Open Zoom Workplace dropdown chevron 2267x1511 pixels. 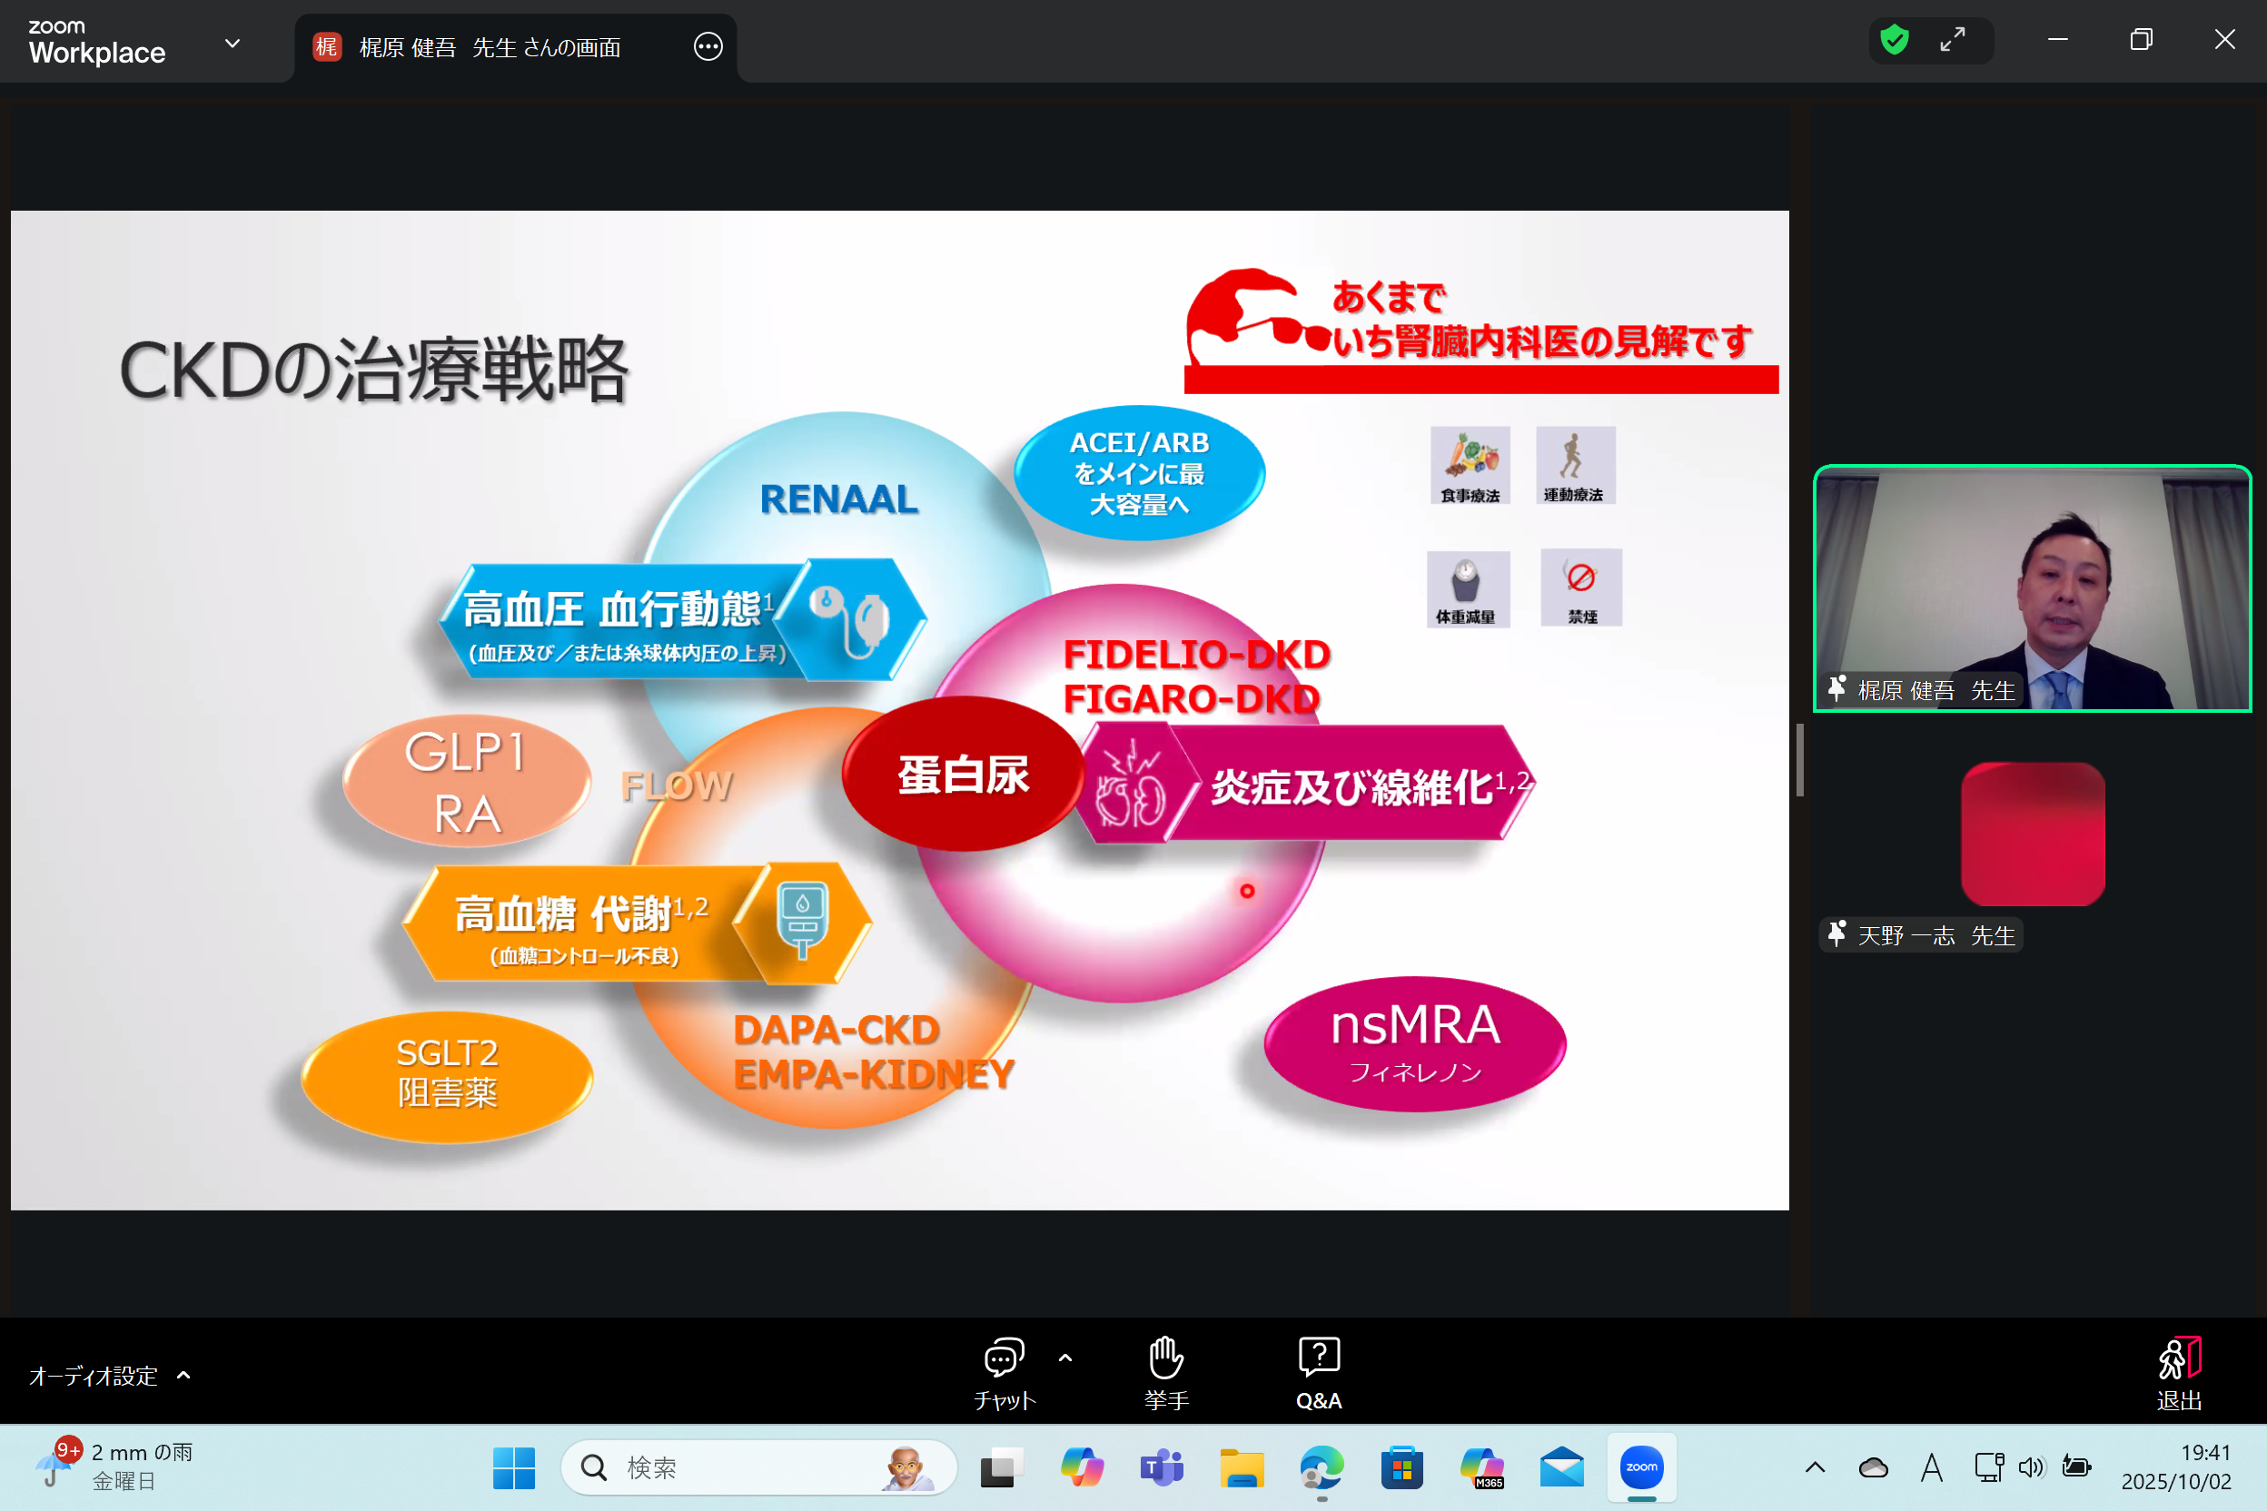pyautogui.click(x=233, y=44)
